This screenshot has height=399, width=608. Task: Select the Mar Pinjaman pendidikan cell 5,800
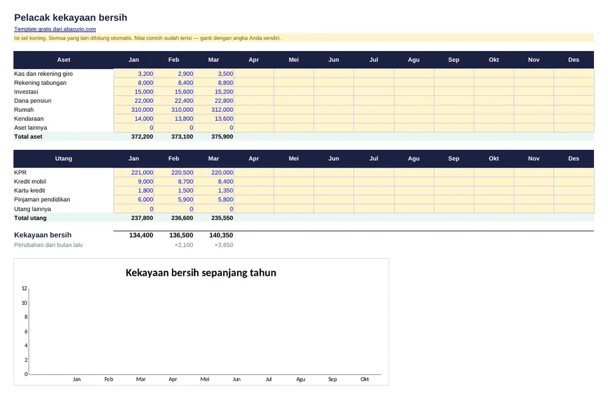pos(214,199)
